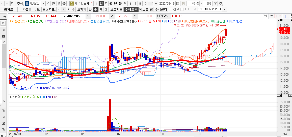This screenshot has width=292, height=137.
Task: Click the play forward arrow button
Action: (x=68, y=9)
